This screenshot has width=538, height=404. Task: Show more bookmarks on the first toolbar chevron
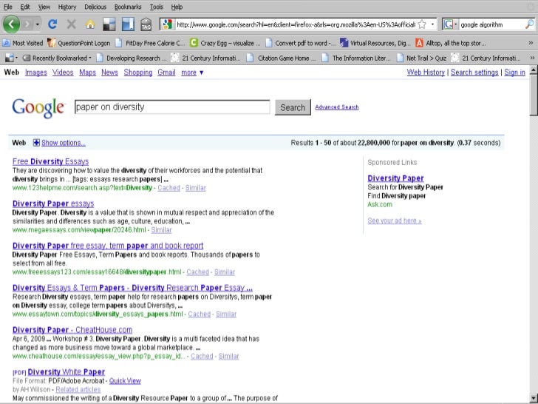pos(531,43)
